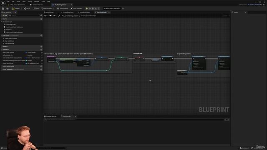Switch to the Trace Build Location tab
This screenshot has height=150, width=267.
click(x=67, y=12)
